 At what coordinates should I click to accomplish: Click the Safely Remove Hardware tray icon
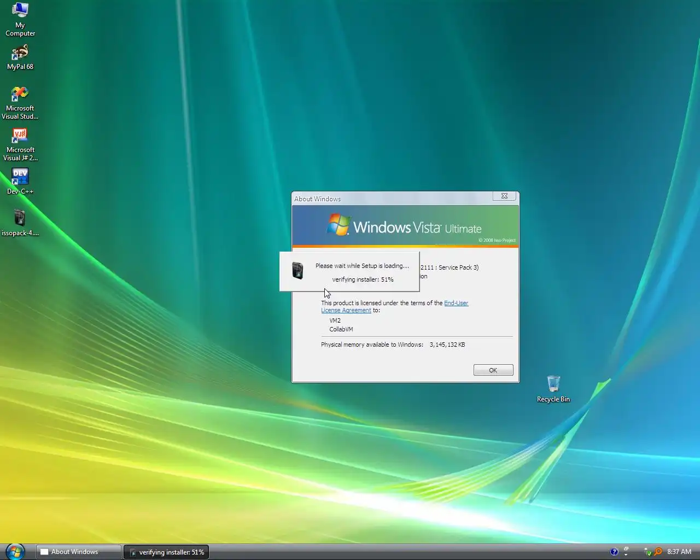pyautogui.click(x=648, y=552)
